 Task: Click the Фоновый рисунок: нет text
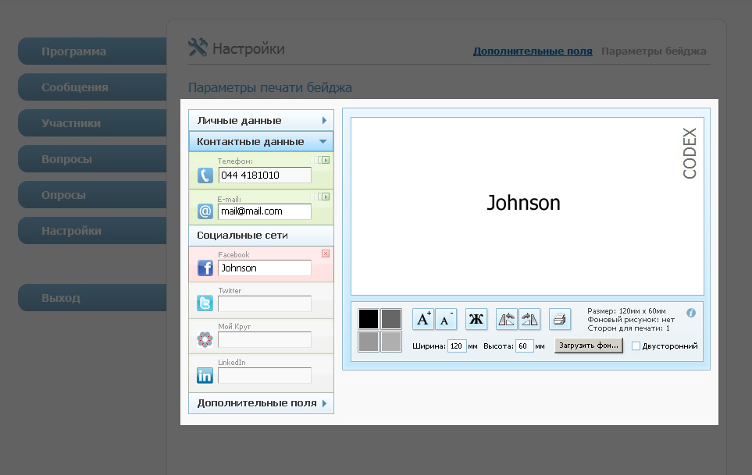pos(631,319)
